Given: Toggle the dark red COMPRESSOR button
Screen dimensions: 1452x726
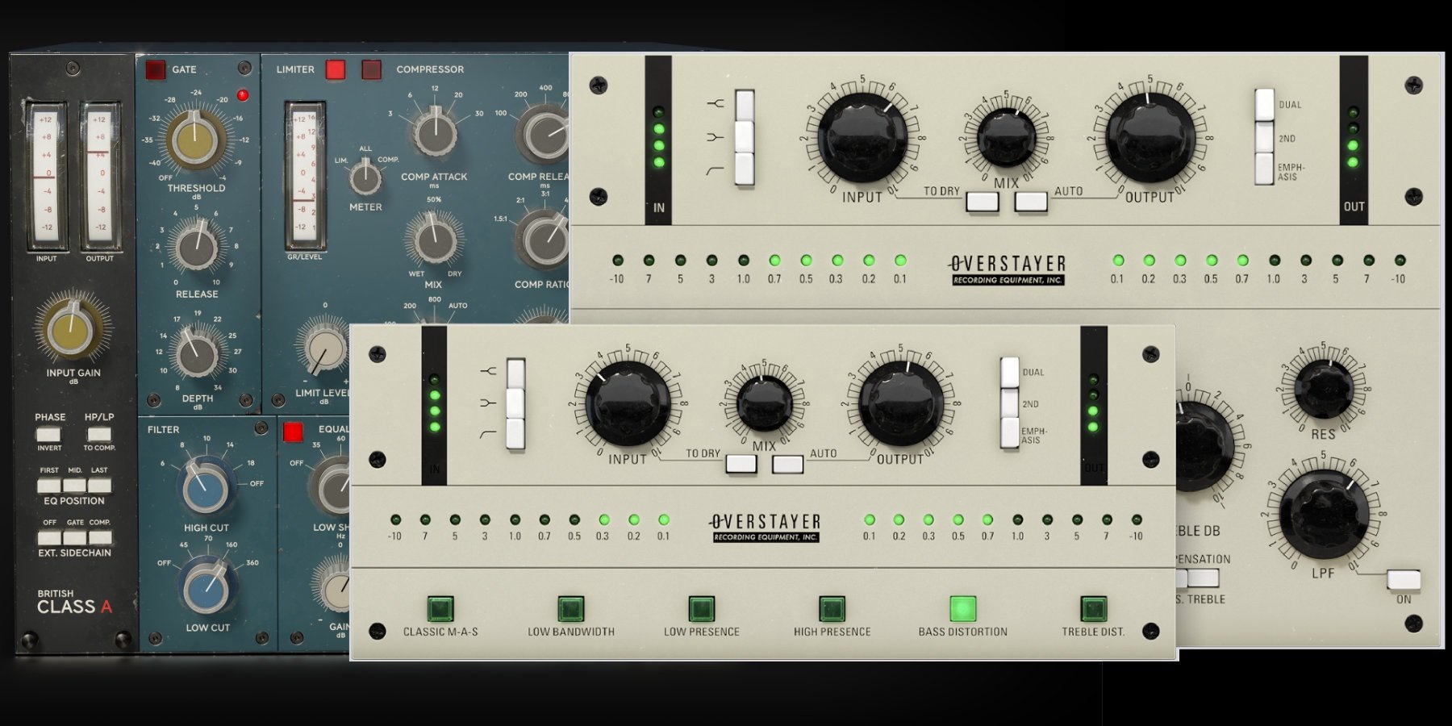Looking at the screenshot, I should (372, 69).
